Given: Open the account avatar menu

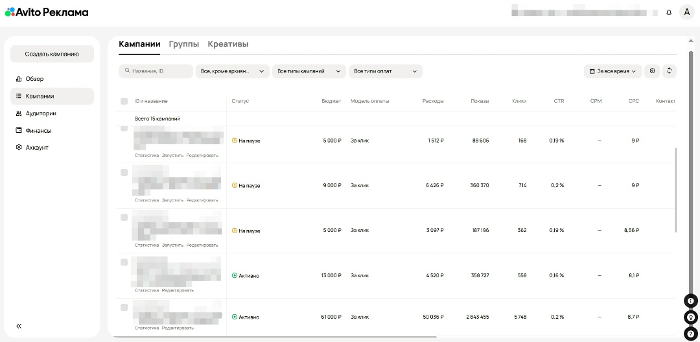Looking at the screenshot, I should point(686,12).
